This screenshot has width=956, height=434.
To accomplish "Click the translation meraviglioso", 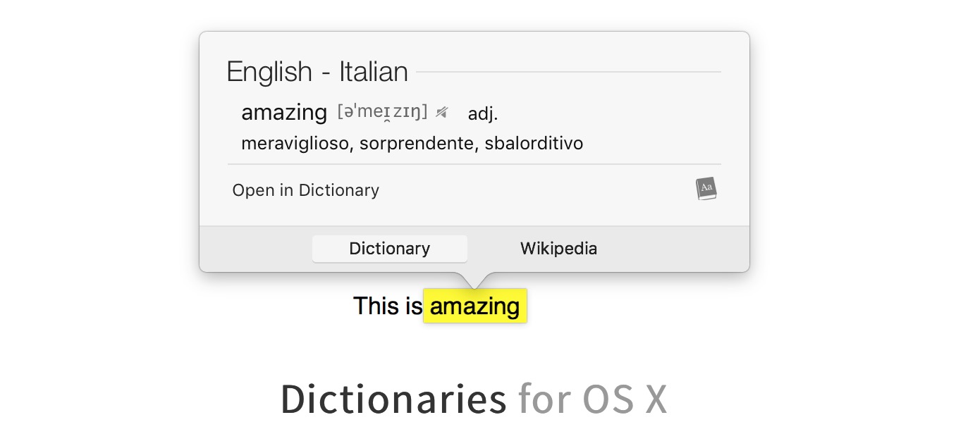I will point(295,144).
